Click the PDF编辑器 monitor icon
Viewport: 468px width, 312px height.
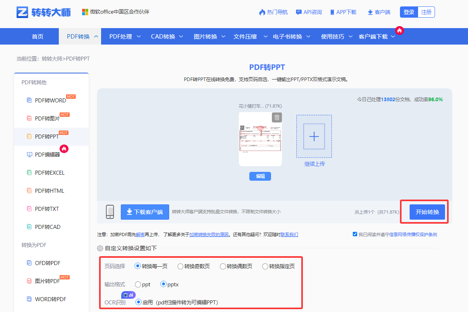click(29, 155)
